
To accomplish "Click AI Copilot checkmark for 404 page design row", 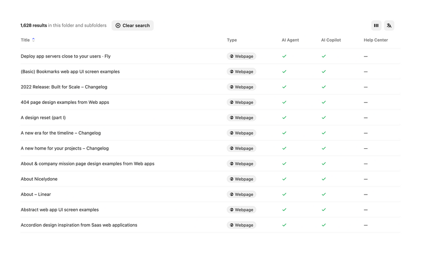I will tap(324, 102).
